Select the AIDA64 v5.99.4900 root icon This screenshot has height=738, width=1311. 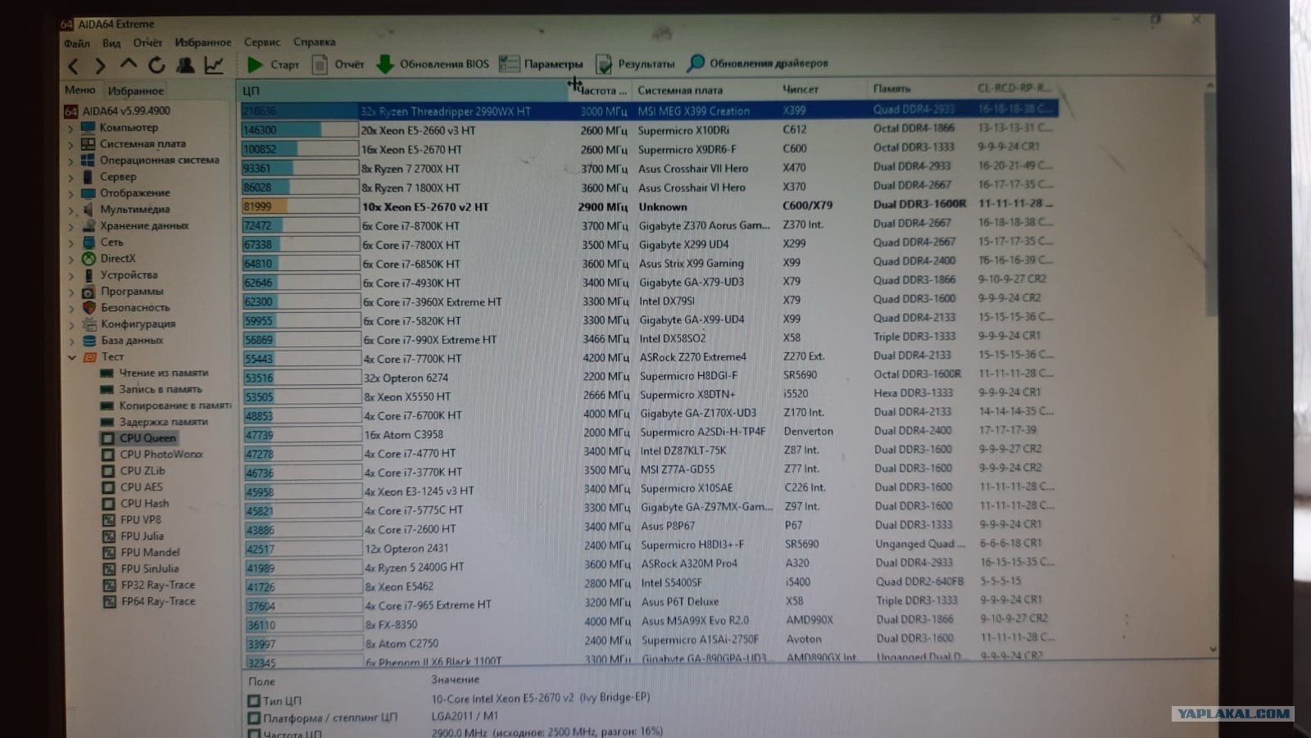click(71, 111)
